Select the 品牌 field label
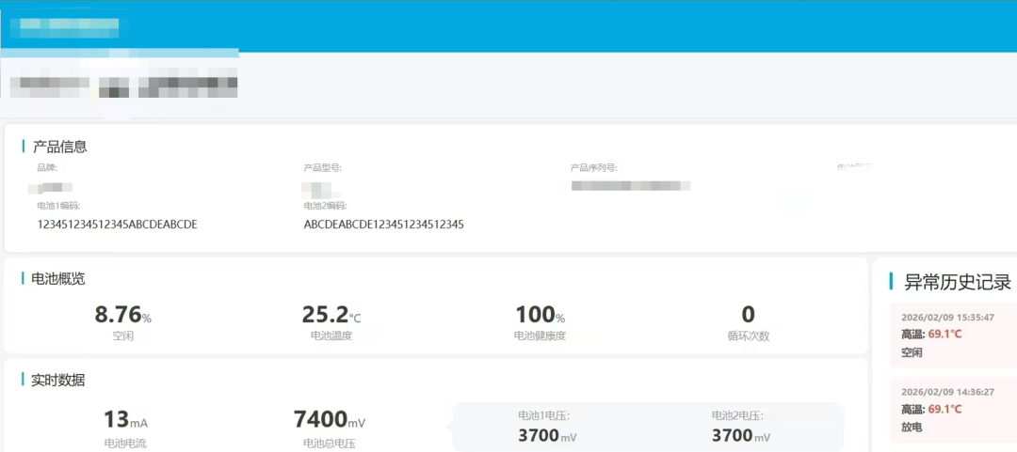The width and height of the screenshot is (1017, 452). [47, 168]
